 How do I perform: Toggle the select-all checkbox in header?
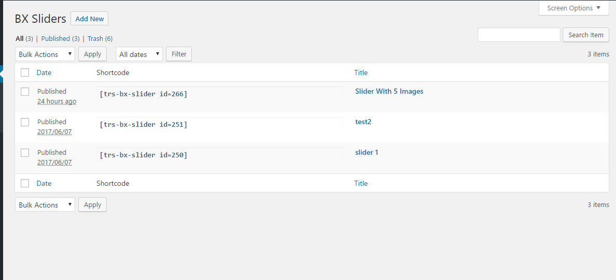click(25, 72)
